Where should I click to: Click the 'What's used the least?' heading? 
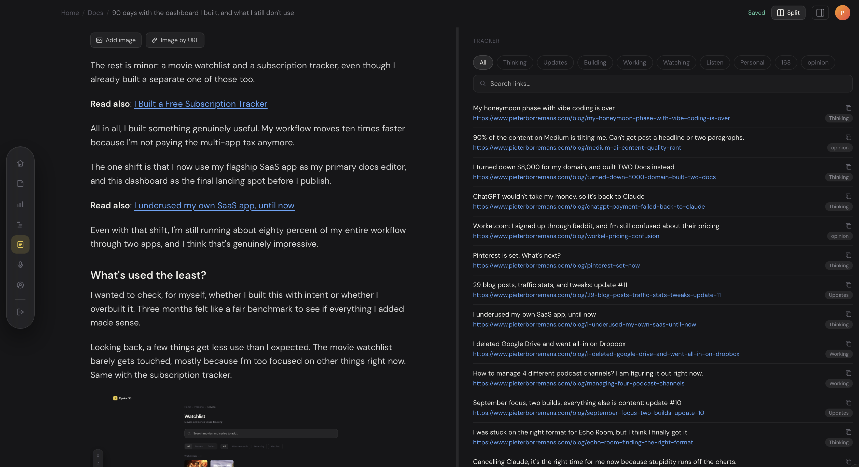(148, 275)
